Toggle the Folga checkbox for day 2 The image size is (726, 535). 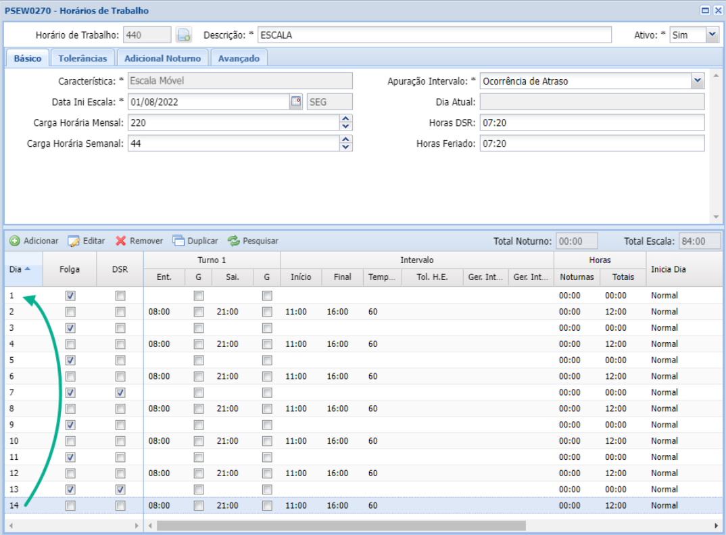click(x=70, y=312)
